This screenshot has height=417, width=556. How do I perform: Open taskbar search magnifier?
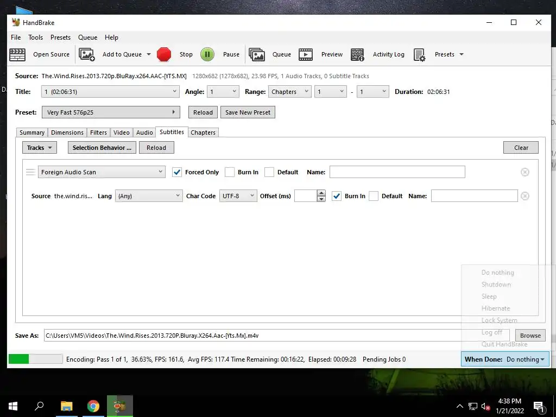point(39,406)
